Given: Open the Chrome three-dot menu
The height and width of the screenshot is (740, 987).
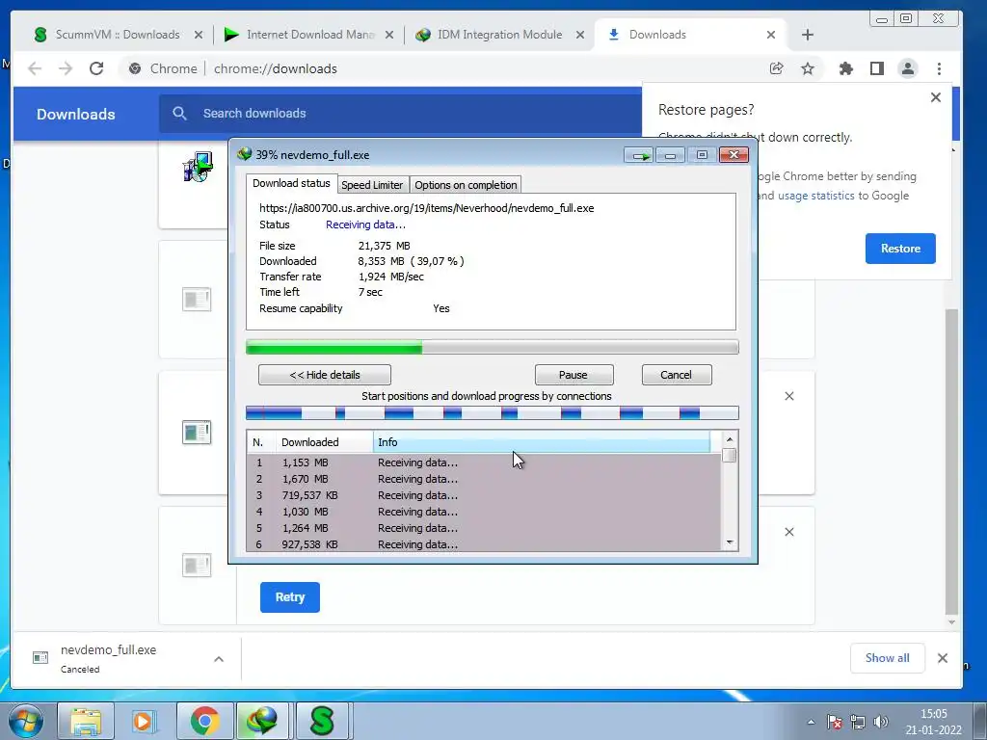Looking at the screenshot, I should [x=939, y=68].
